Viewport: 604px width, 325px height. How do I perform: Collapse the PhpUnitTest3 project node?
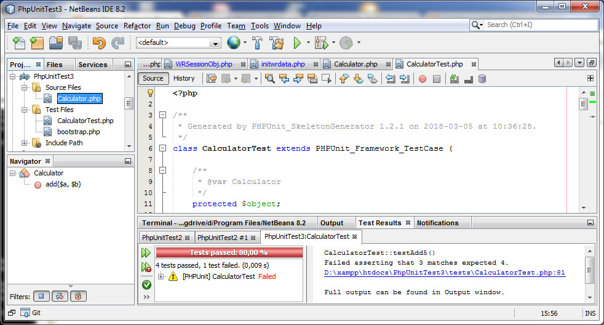[13, 76]
